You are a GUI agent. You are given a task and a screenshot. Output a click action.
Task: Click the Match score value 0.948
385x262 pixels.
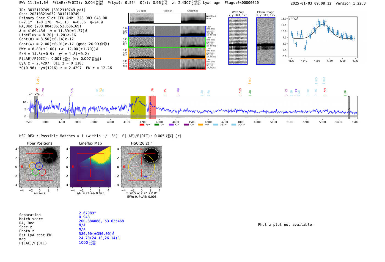[x=84, y=217]
